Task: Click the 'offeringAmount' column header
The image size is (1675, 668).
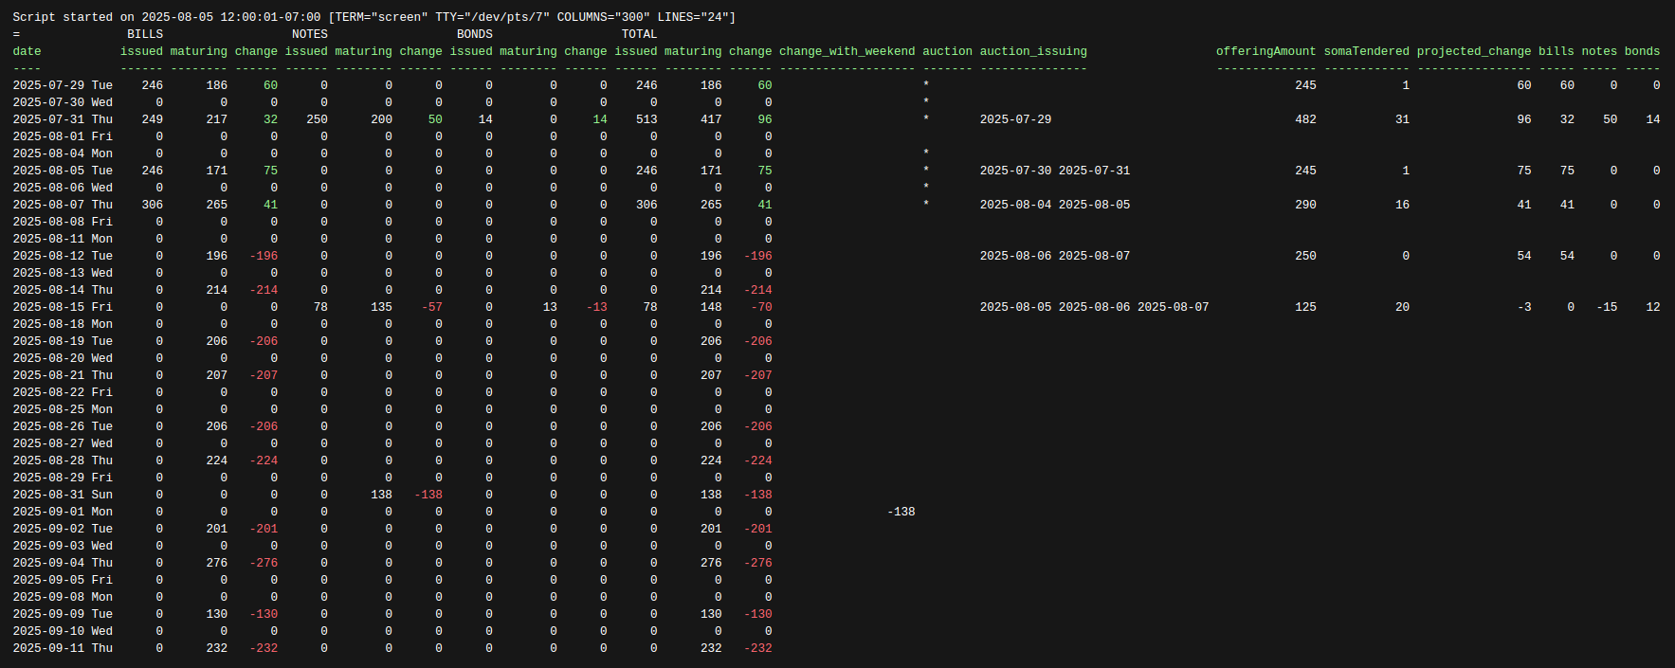Action: [1266, 51]
